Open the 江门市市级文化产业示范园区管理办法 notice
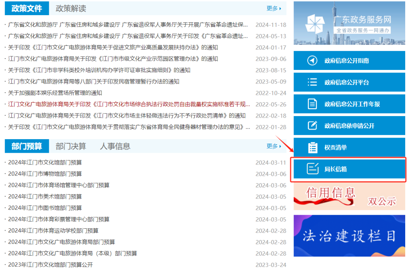The image size is (409, 279). [x=110, y=59]
